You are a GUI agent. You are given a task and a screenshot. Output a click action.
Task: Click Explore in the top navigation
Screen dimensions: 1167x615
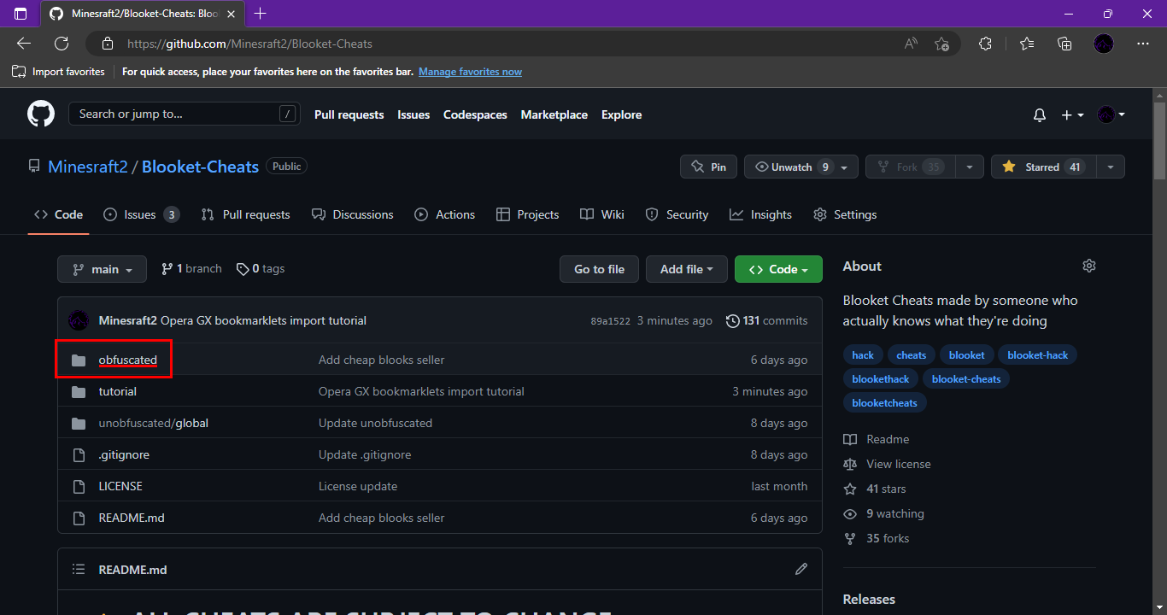621,114
